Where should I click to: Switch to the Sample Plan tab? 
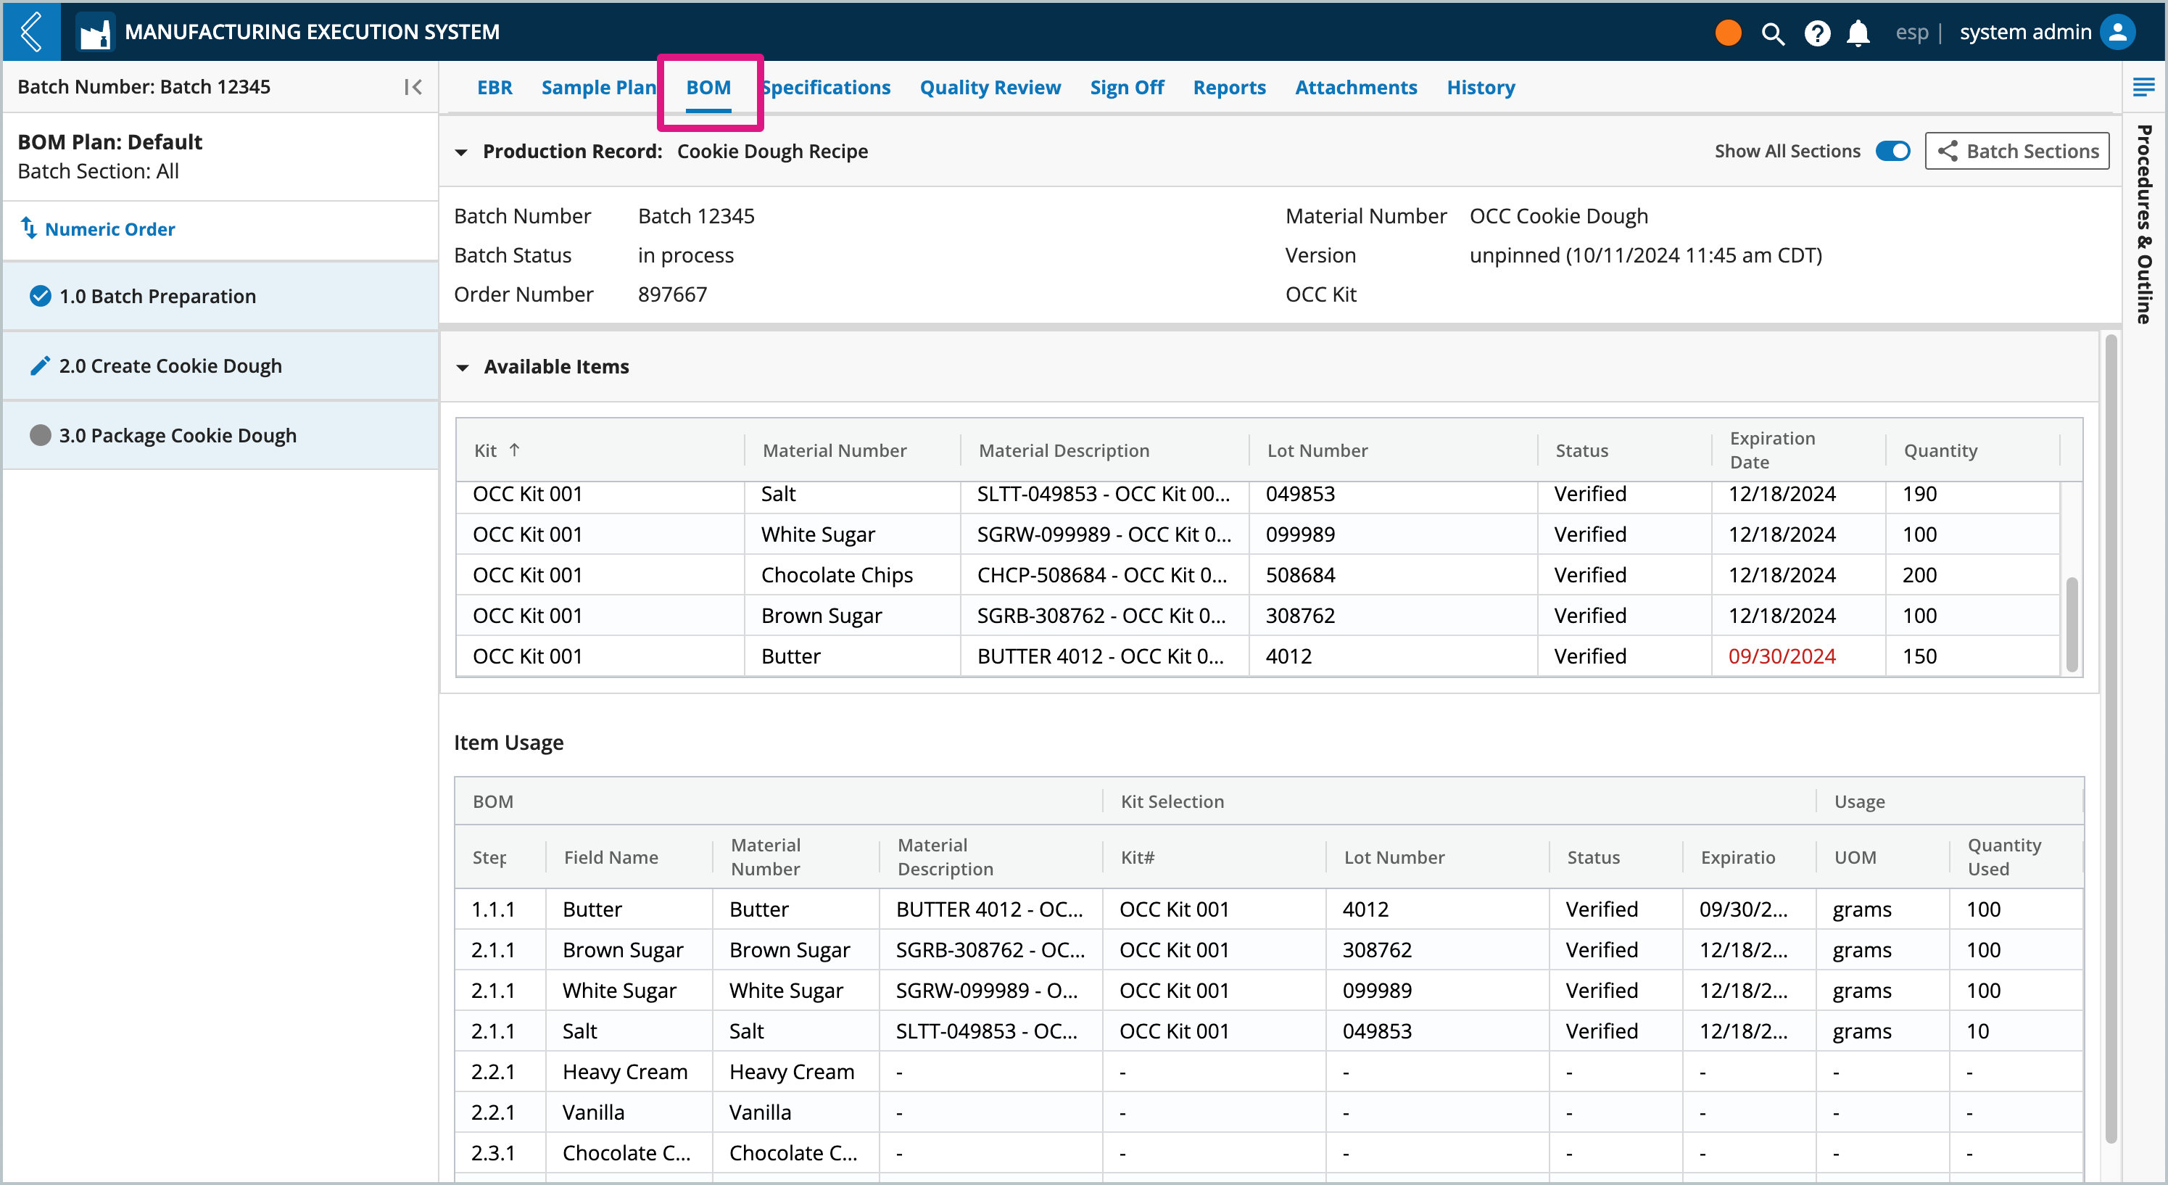click(x=598, y=87)
